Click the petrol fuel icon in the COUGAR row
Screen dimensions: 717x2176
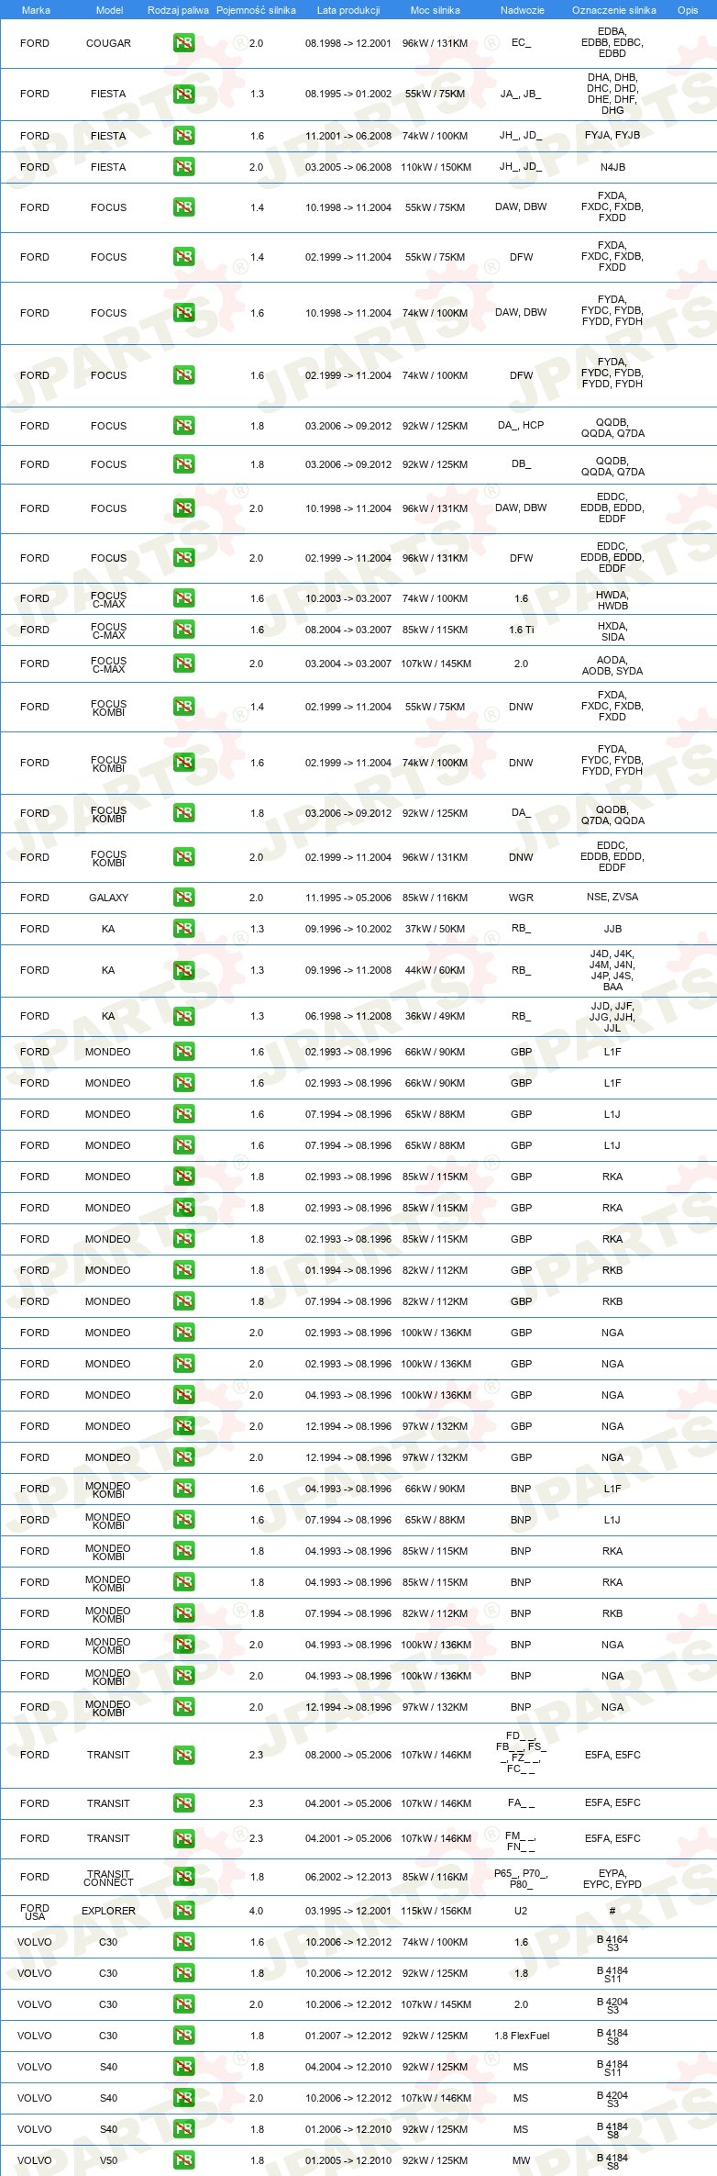183,43
